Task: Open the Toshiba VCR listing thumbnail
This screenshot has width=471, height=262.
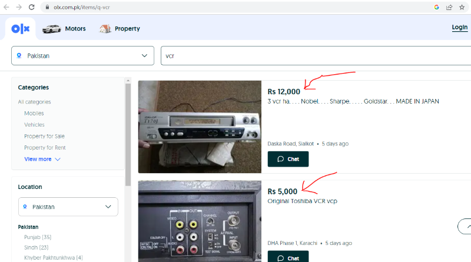Action: [200, 221]
